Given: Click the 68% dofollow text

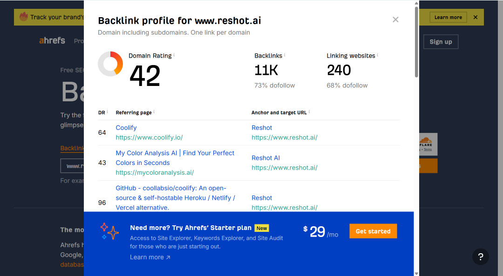Looking at the screenshot, I should (347, 85).
